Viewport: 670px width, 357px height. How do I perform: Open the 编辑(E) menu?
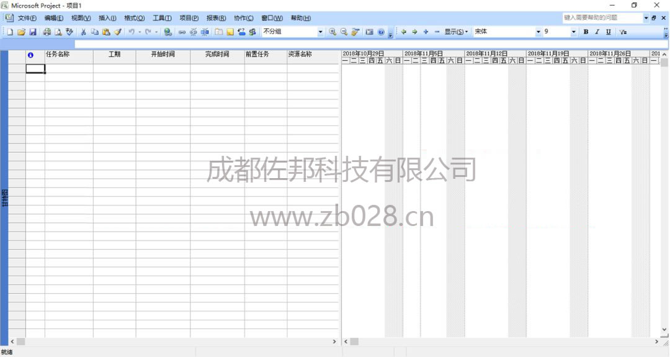pos(54,18)
